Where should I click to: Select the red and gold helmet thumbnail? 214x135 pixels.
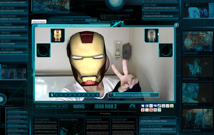(57, 36)
